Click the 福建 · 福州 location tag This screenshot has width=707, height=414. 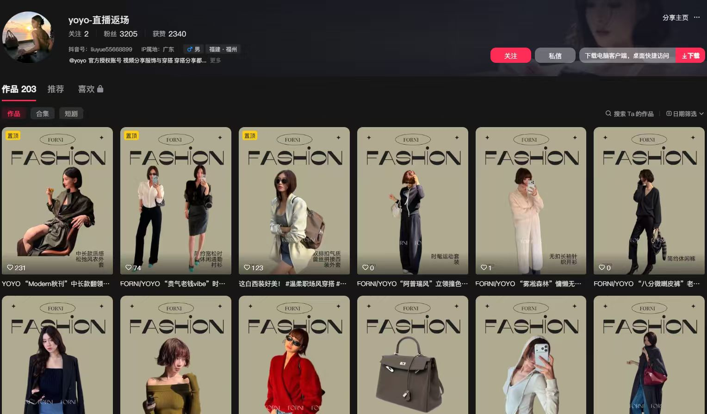pos(223,49)
